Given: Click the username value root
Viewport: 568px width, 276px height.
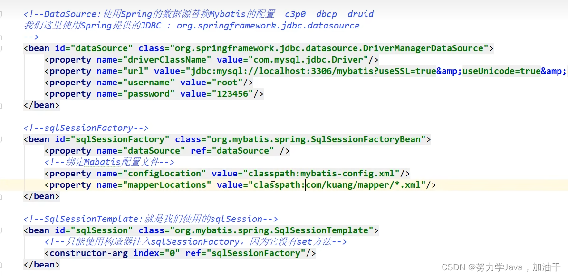Looking at the screenshot, I should (227, 82).
